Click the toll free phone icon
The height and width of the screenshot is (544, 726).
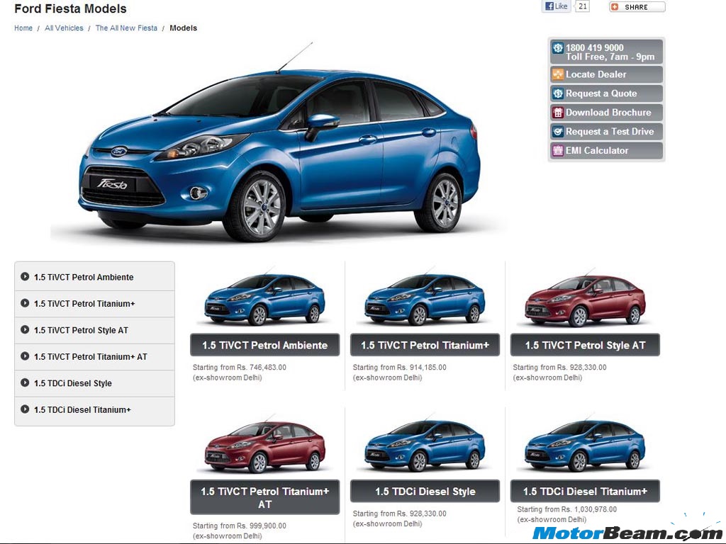tap(558, 47)
